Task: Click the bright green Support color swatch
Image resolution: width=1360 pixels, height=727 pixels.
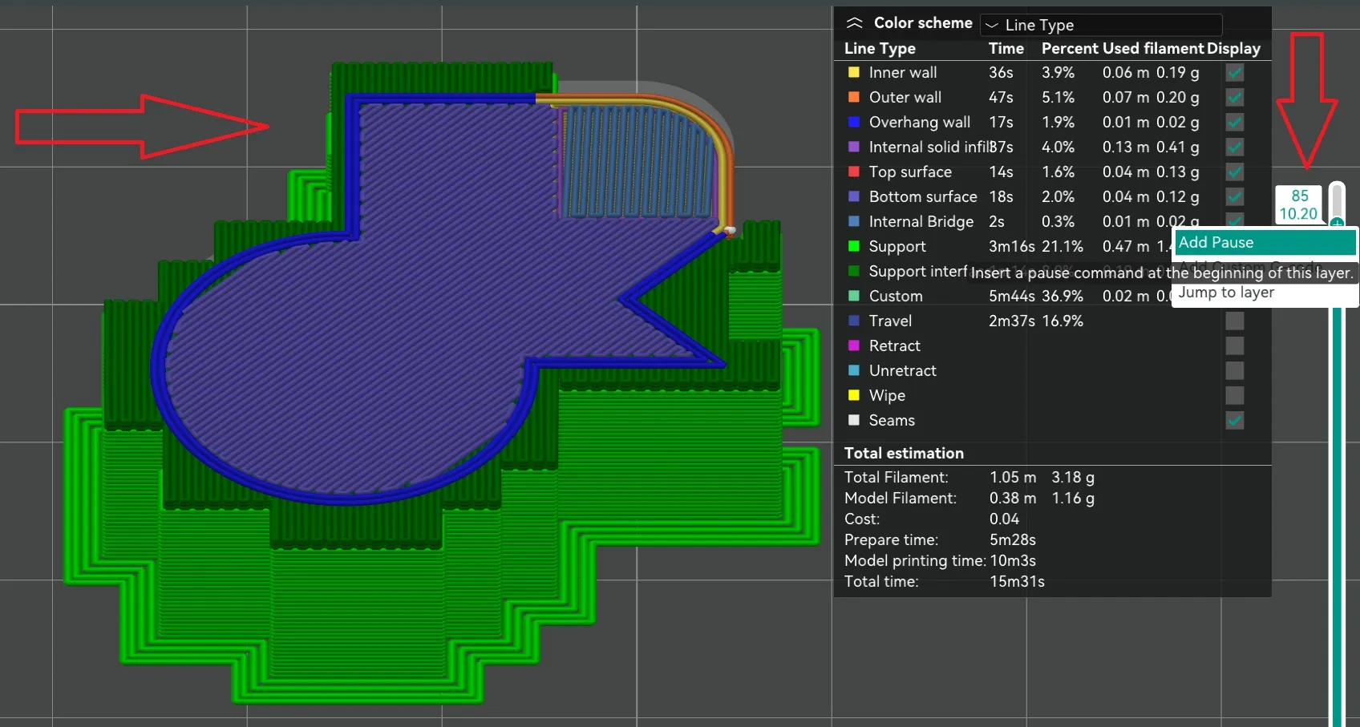Action: (x=854, y=246)
